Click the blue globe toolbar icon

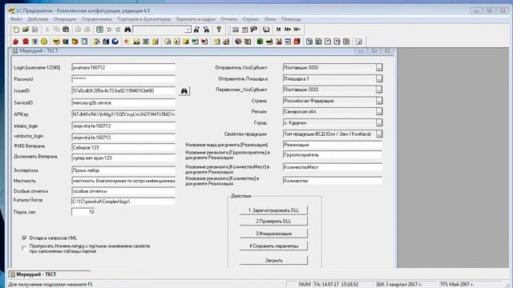point(115,42)
